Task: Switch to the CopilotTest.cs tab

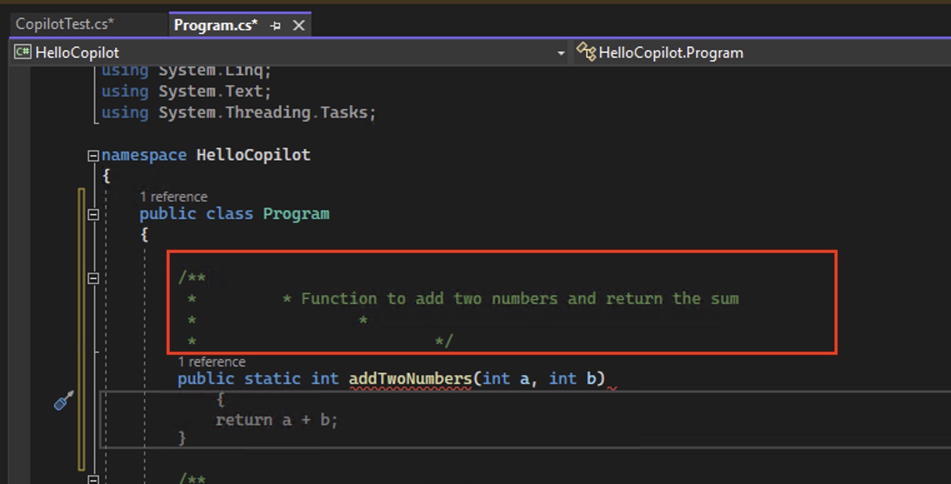Action: click(65, 24)
